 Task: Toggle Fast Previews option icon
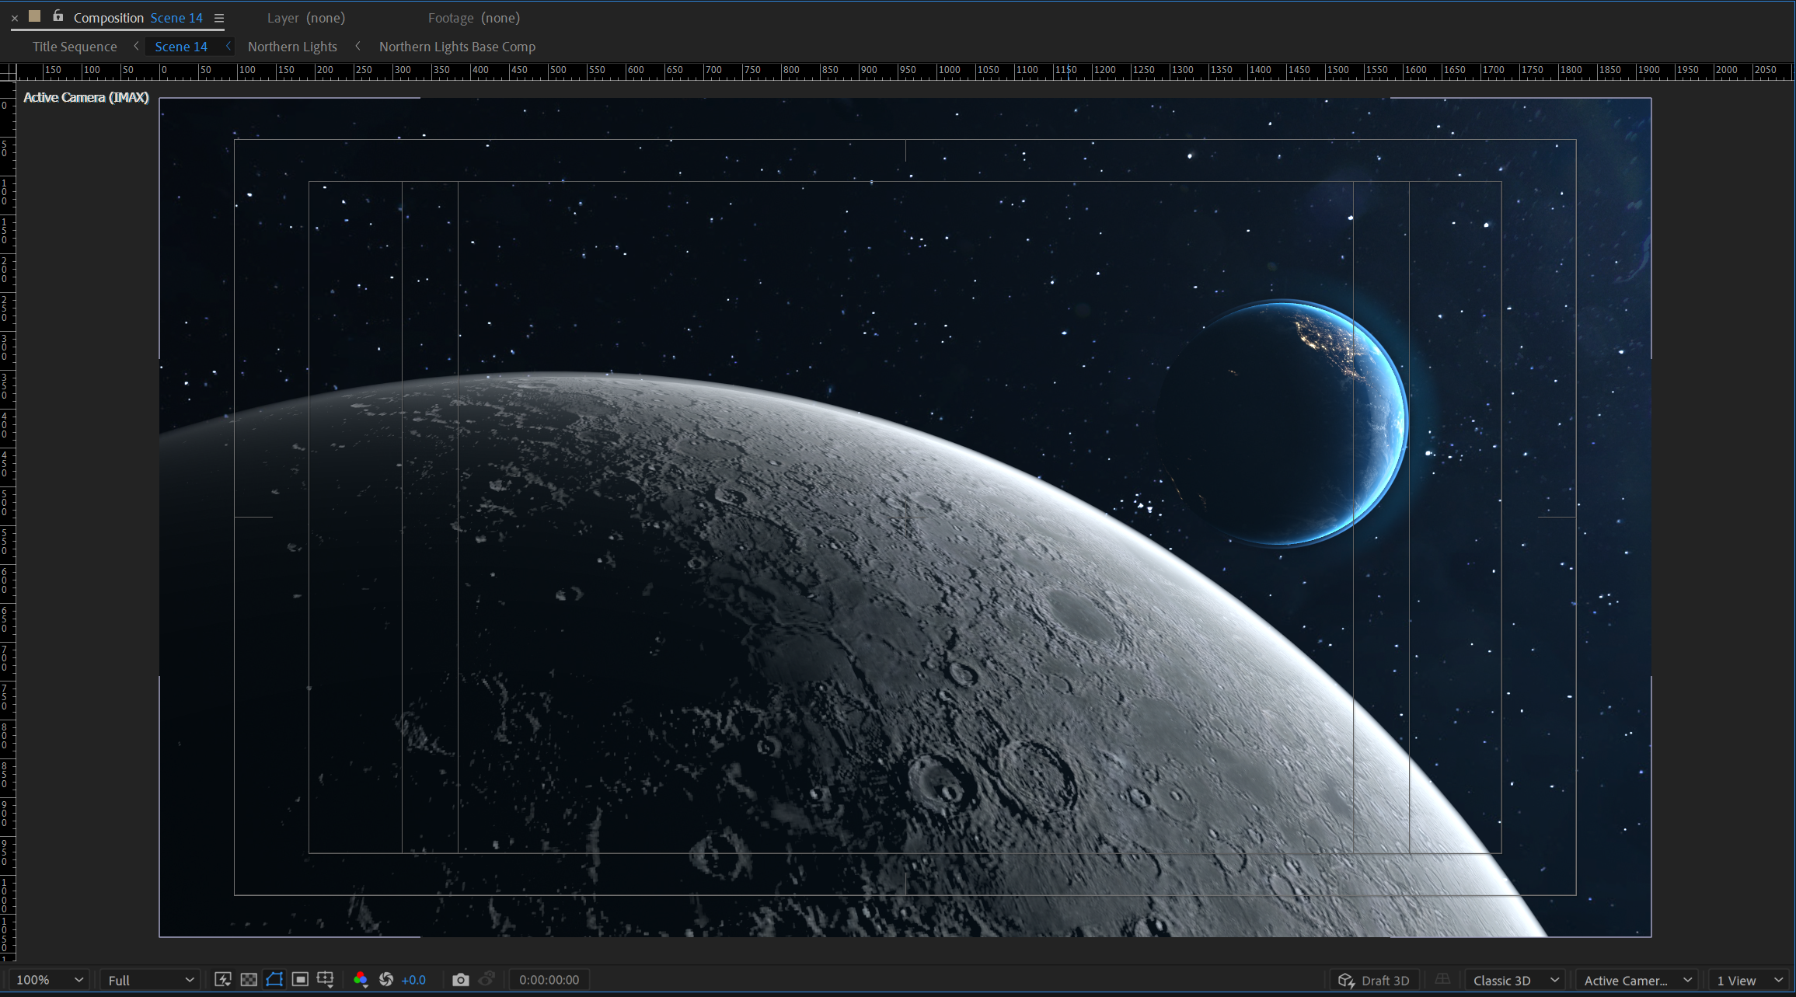[x=223, y=980]
